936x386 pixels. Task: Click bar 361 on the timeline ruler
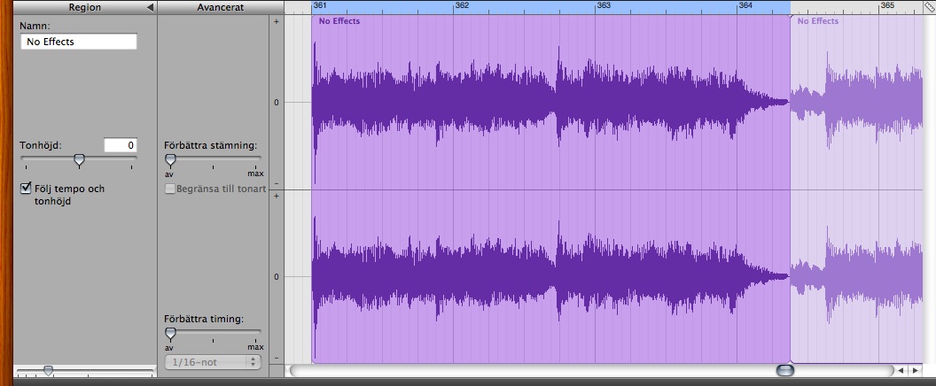pyautogui.click(x=319, y=5)
